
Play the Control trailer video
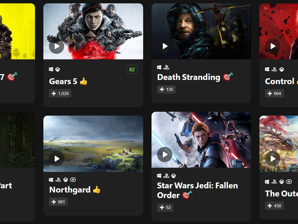pos(273,46)
